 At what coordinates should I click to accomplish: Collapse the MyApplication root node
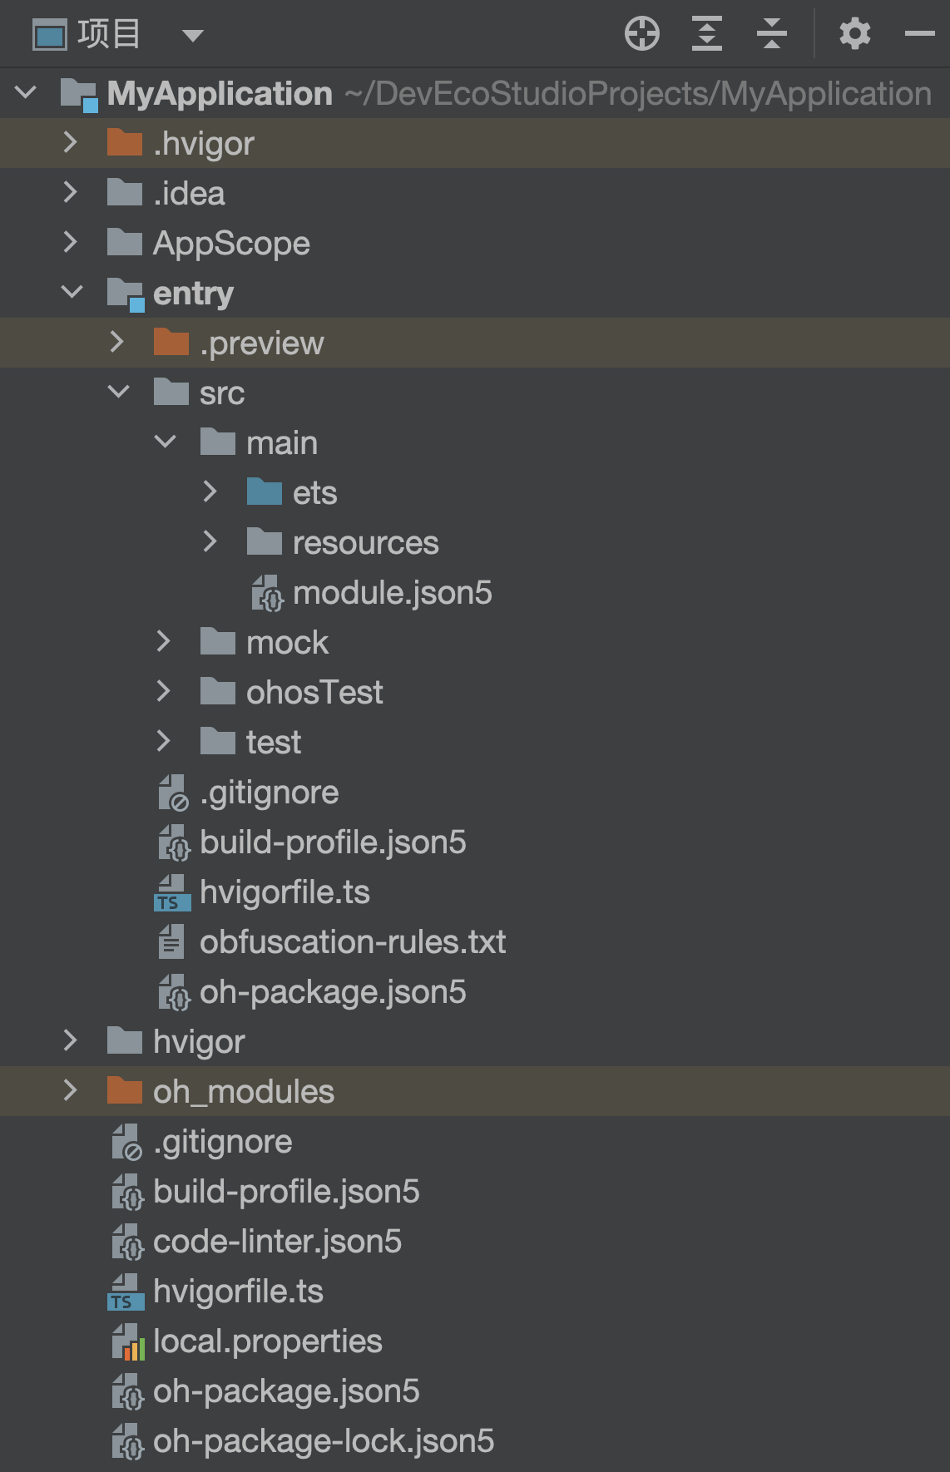click(x=26, y=92)
